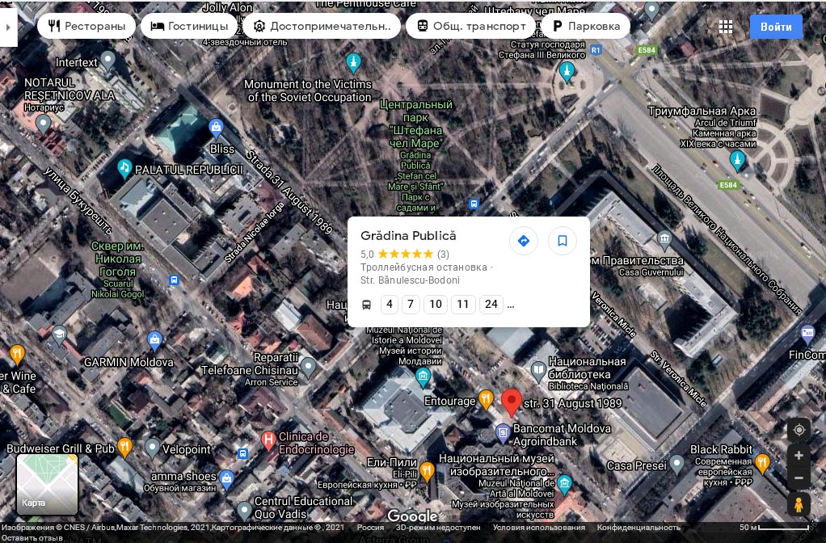The width and height of the screenshot is (826, 543).
Task: Select the Гостиницы category chip
Action: pyautogui.click(x=189, y=26)
